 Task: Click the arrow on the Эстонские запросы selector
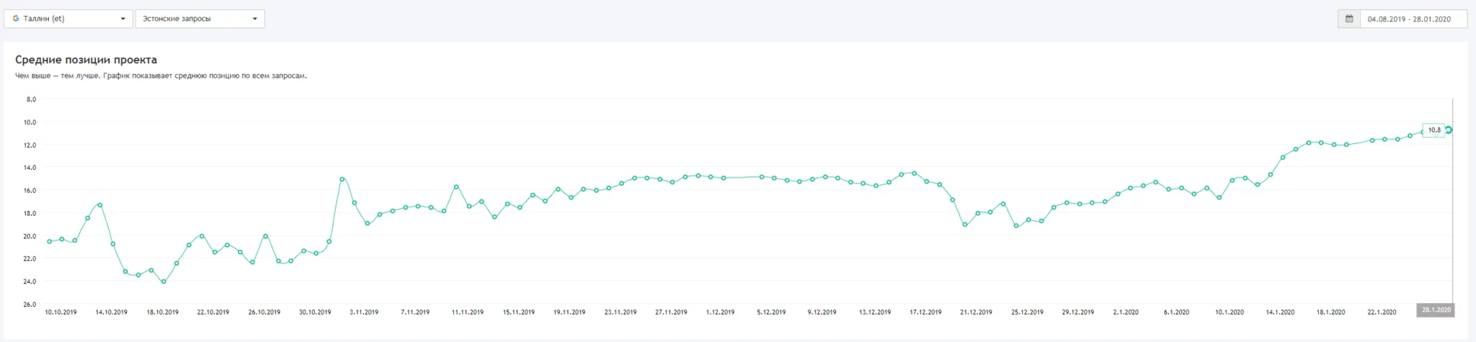254,19
